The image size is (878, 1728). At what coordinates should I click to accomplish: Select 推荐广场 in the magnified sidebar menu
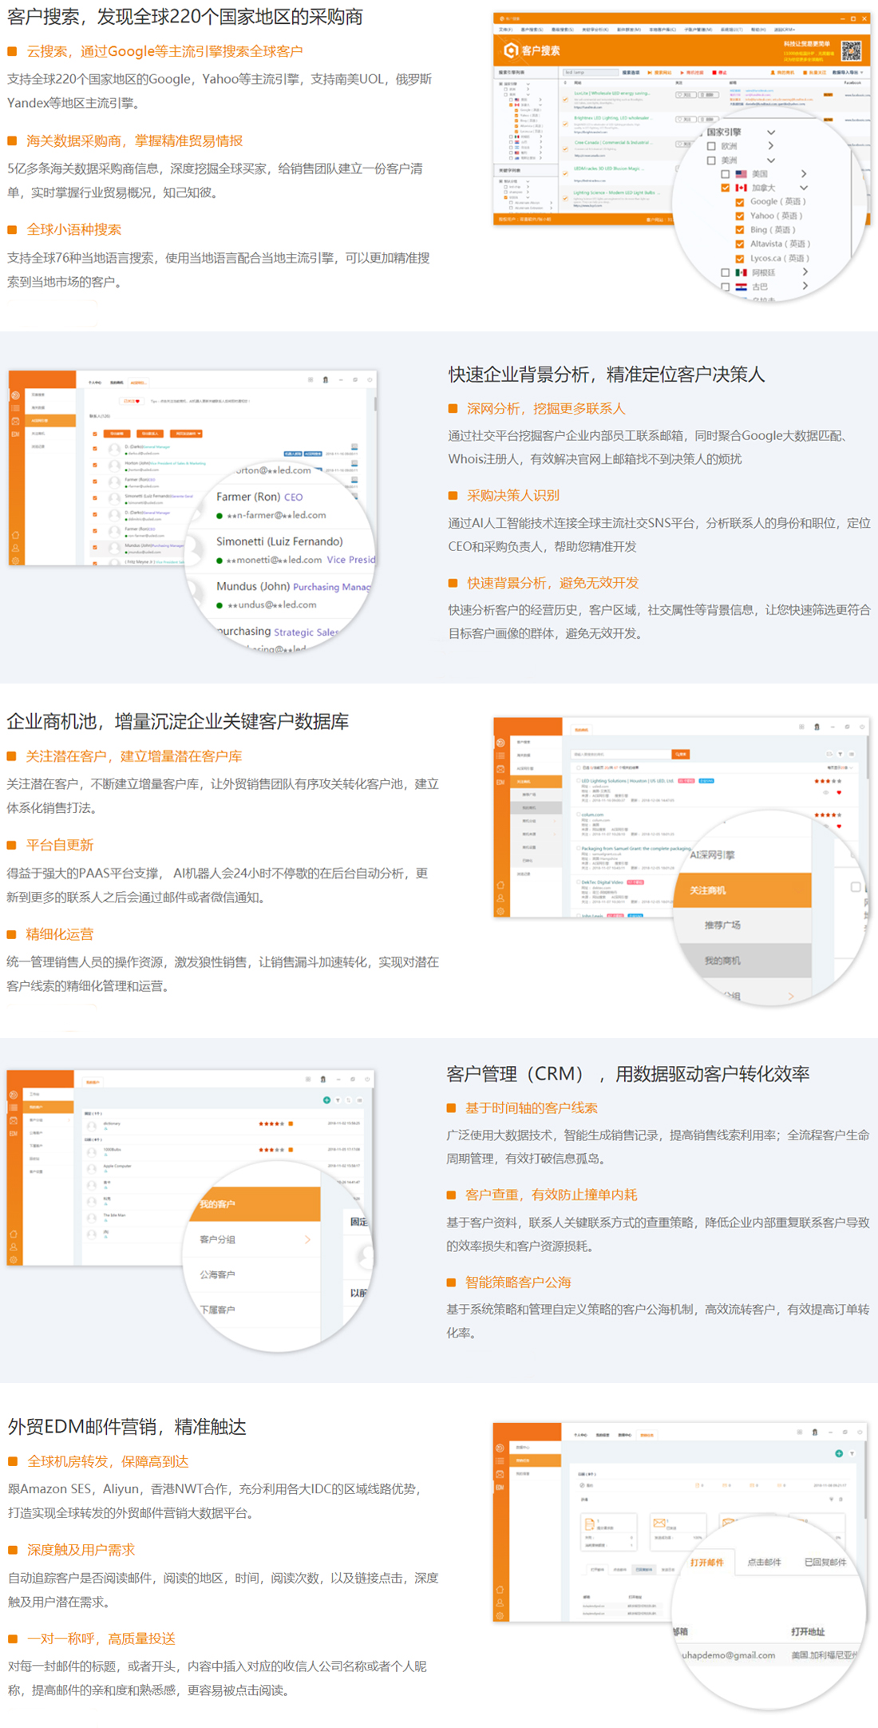click(x=722, y=925)
